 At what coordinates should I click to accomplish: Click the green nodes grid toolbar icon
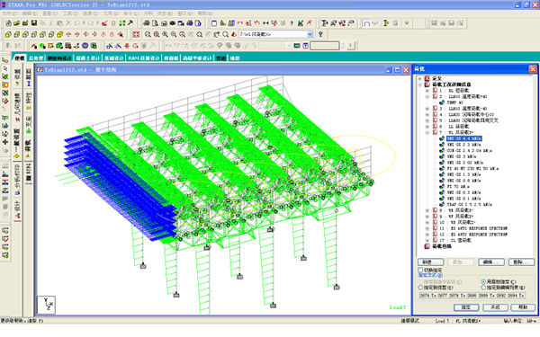[122, 23]
